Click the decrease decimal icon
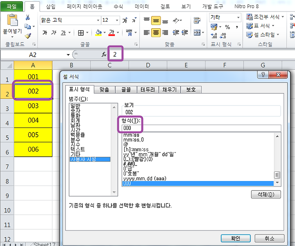 pyautogui.click(x=223, y=36)
